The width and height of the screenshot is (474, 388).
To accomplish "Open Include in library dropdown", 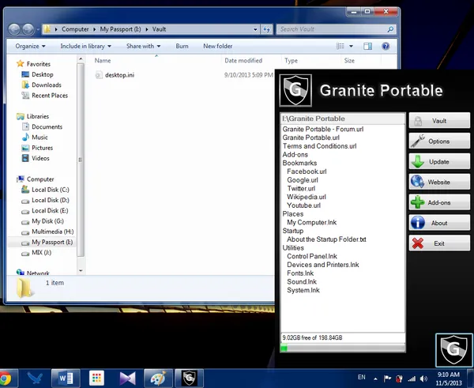I will pos(85,47).
